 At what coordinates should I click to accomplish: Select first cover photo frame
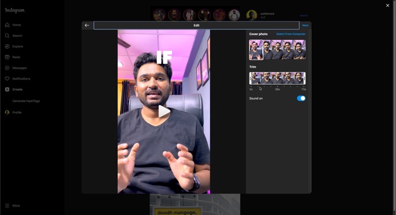[256, 50]
